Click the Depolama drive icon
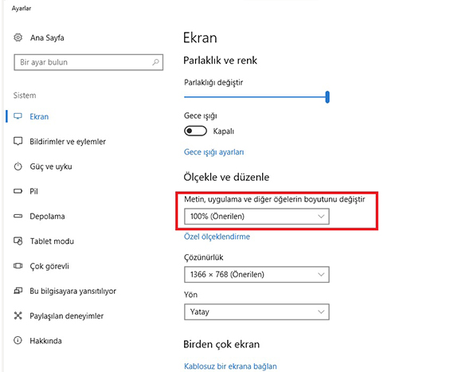The width and height of the screenshot is (462, 372). click(18, 216)
